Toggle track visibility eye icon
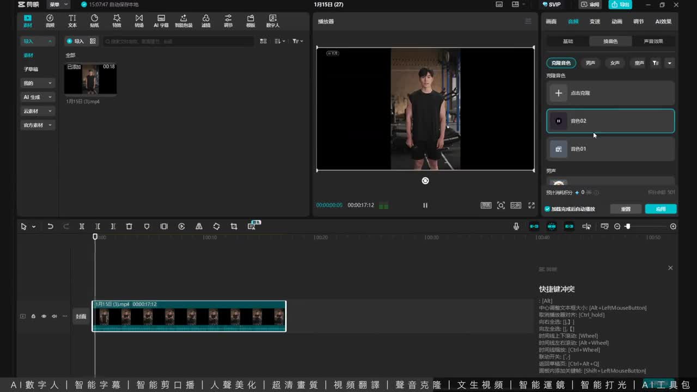Viewport: 697px width, 392px height. click(44, 316)
